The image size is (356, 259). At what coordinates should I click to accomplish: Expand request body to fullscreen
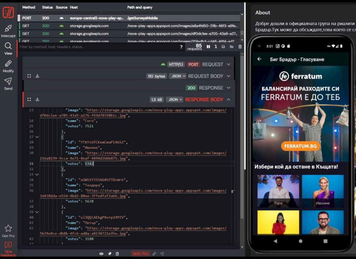pyautogui.click(x=29, y=76)
